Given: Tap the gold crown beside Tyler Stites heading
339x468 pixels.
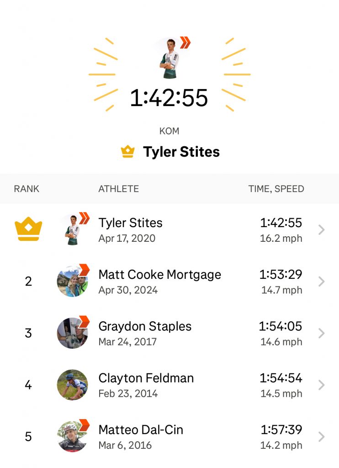Looking at the screenshot, I should point(127,152).
